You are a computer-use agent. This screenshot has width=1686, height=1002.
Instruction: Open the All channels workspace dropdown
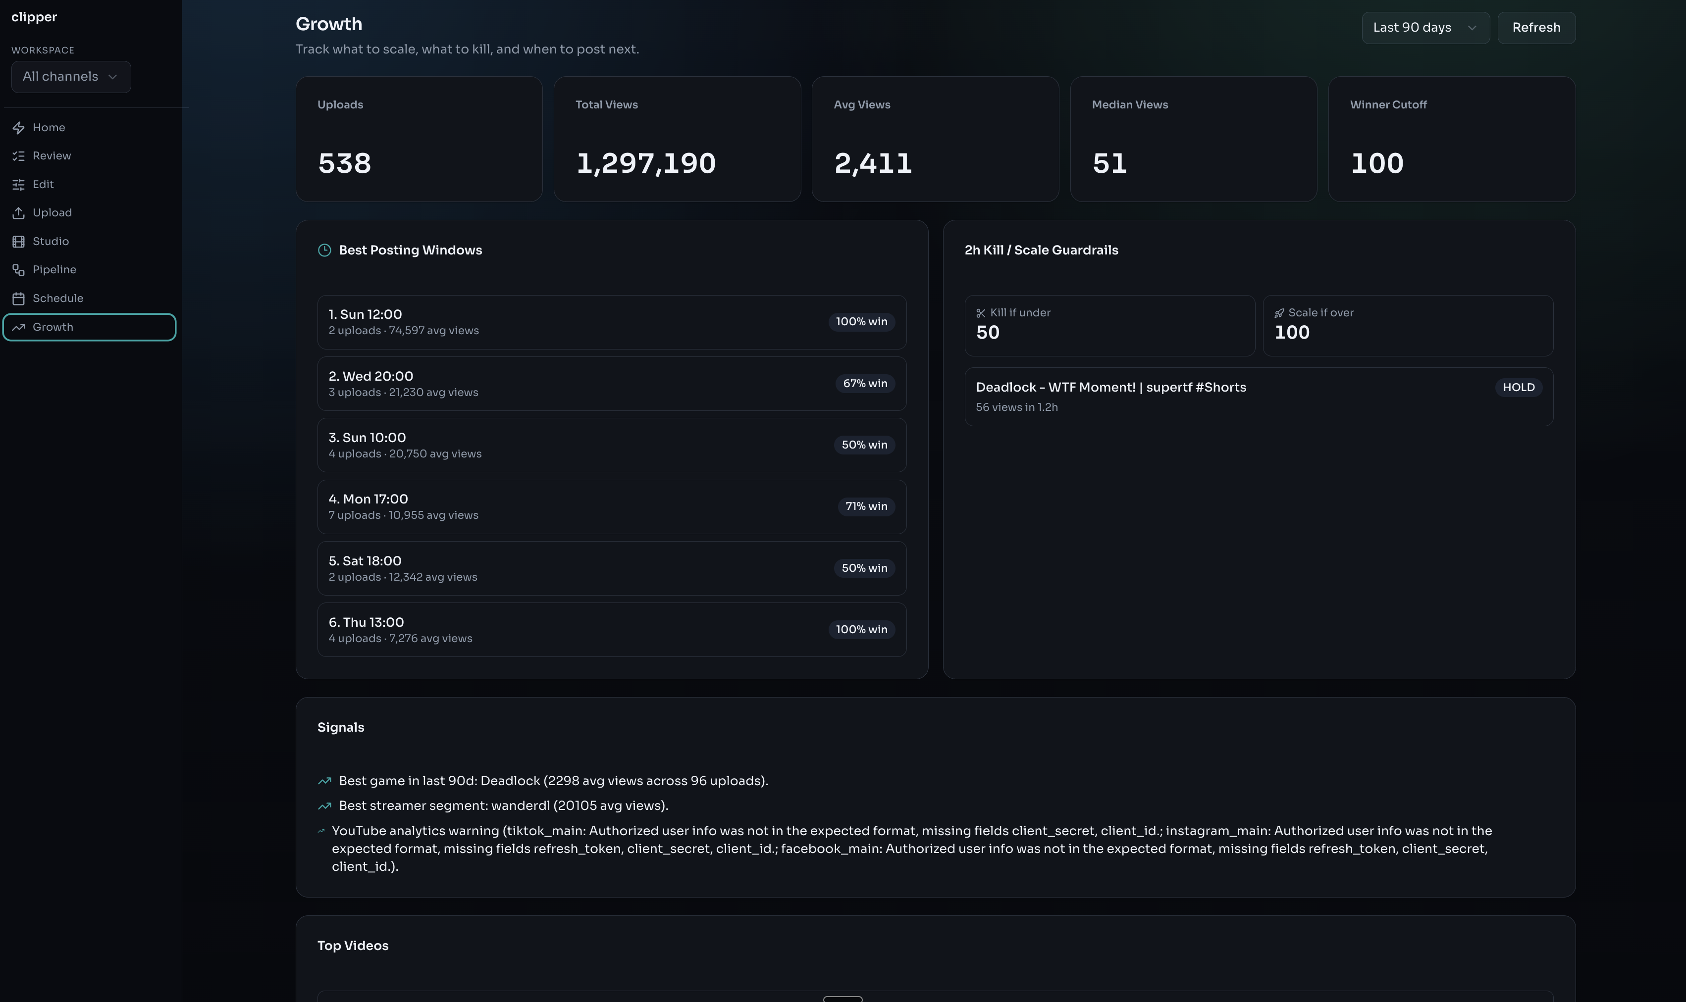pyautogui.click(x=71, y=76)
